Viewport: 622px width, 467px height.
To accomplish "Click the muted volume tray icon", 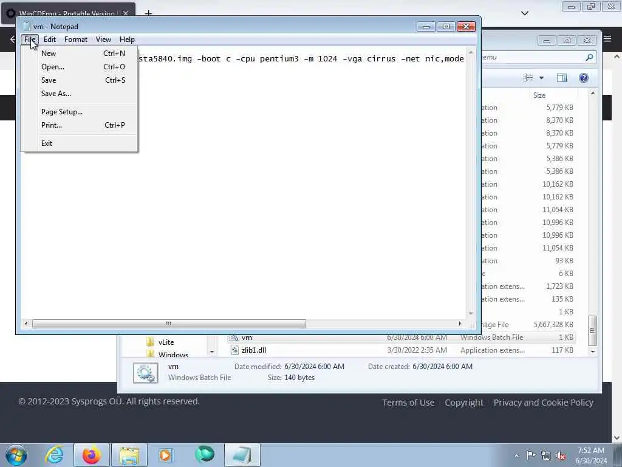I will pyautogui.click(x=561, y=455).
